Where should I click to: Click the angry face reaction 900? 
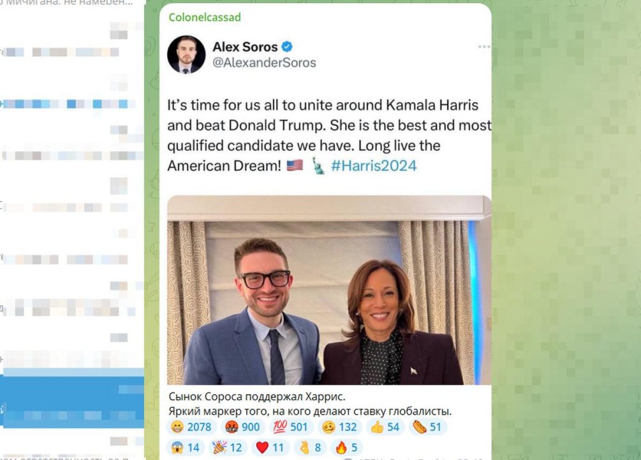[242, 427]
